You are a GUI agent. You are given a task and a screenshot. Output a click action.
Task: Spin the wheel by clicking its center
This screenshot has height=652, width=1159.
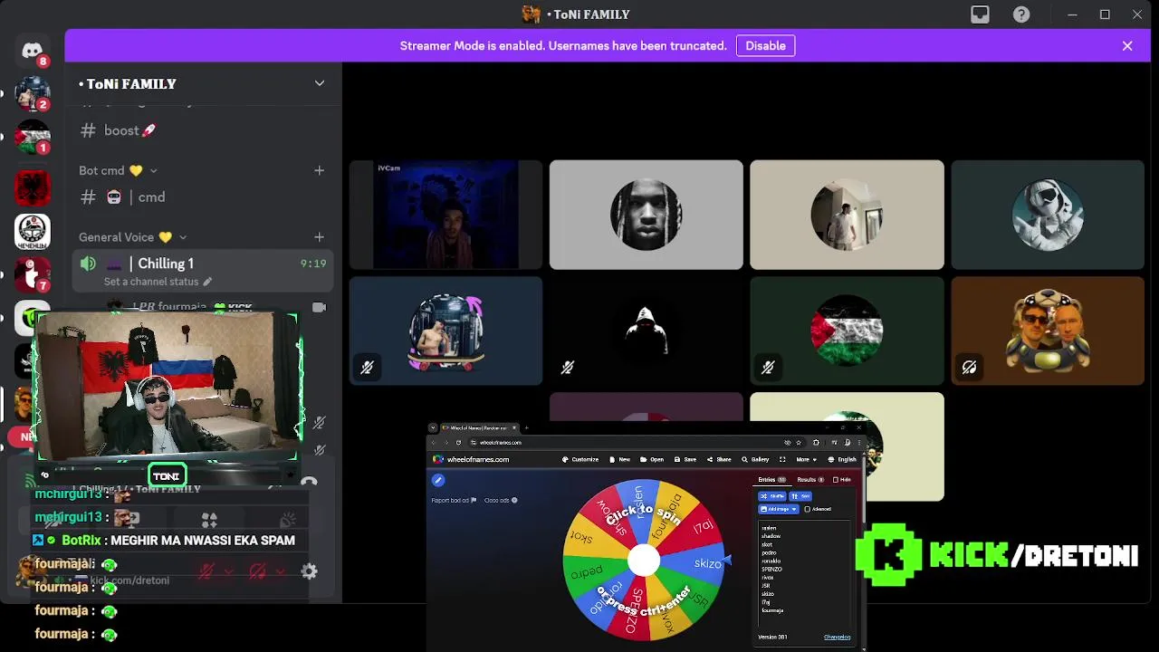tap(644, 560)
